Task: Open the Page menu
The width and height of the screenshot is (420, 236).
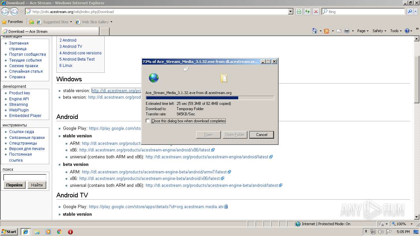Action: pyautogui.click(x=363, y=31)
